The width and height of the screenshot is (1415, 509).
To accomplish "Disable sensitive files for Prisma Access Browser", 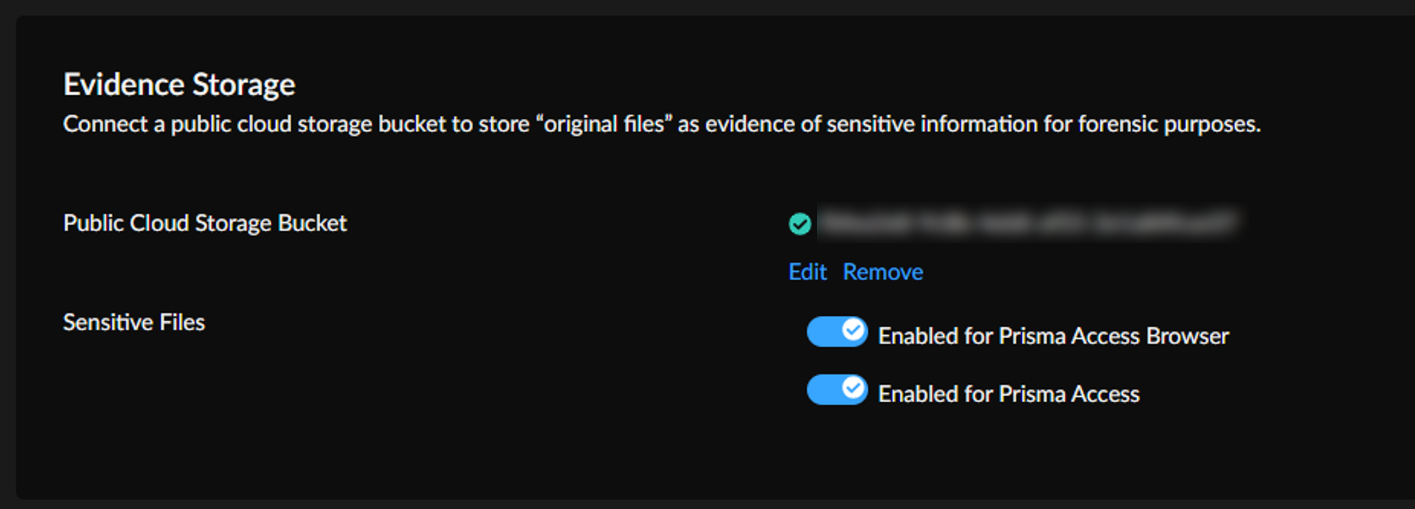I will [837, 332].
